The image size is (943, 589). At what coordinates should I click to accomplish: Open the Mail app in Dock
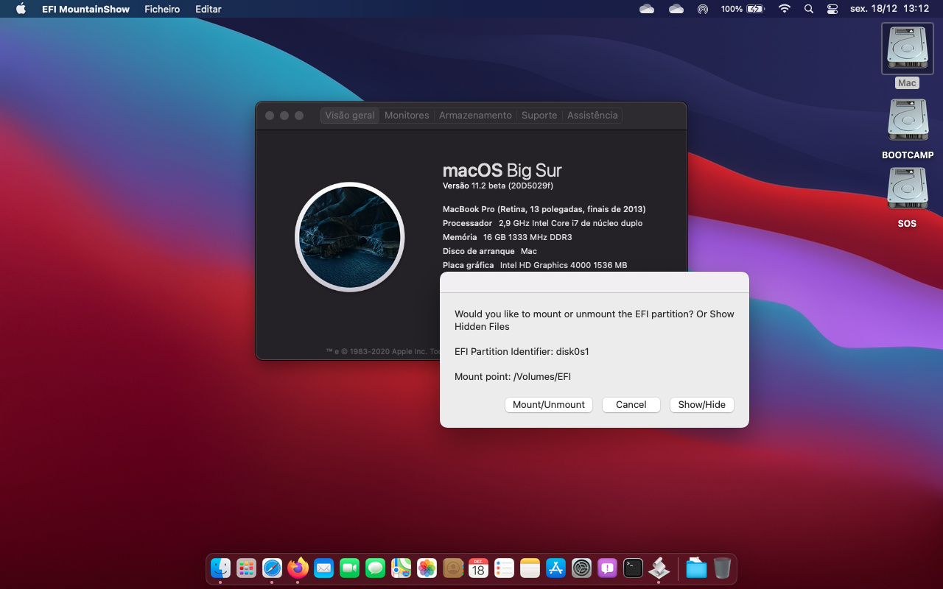click(x=323, y=568)
